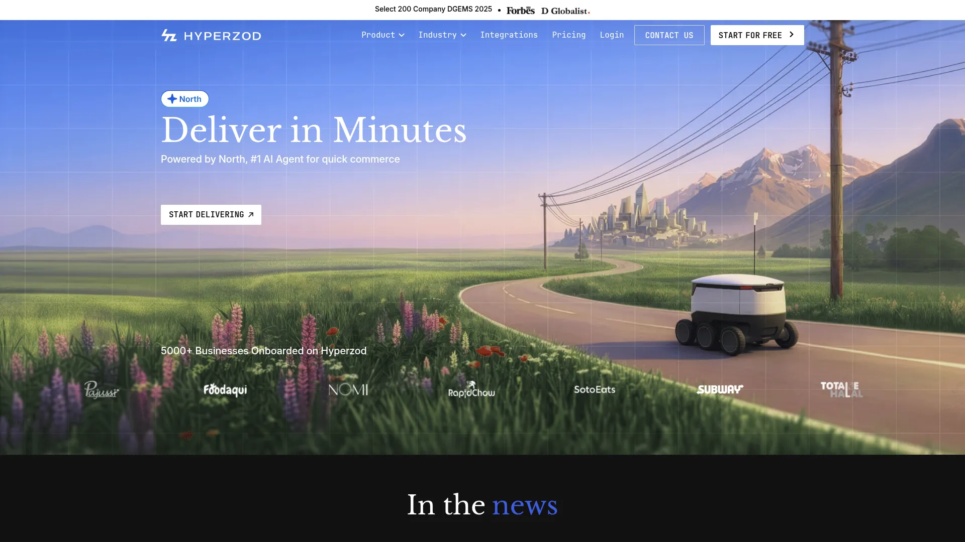Screen dimensions: 965x542
Task: Click the 'Powered by North' subtitle text
Action: coord(280,159)
